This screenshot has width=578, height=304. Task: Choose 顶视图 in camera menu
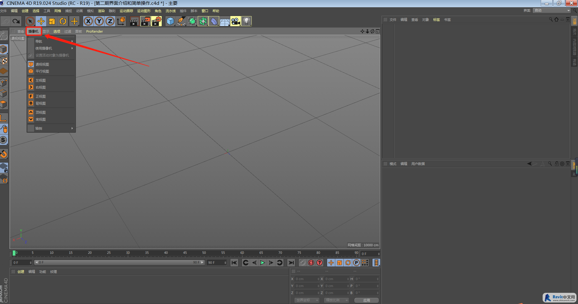(51, 112)
